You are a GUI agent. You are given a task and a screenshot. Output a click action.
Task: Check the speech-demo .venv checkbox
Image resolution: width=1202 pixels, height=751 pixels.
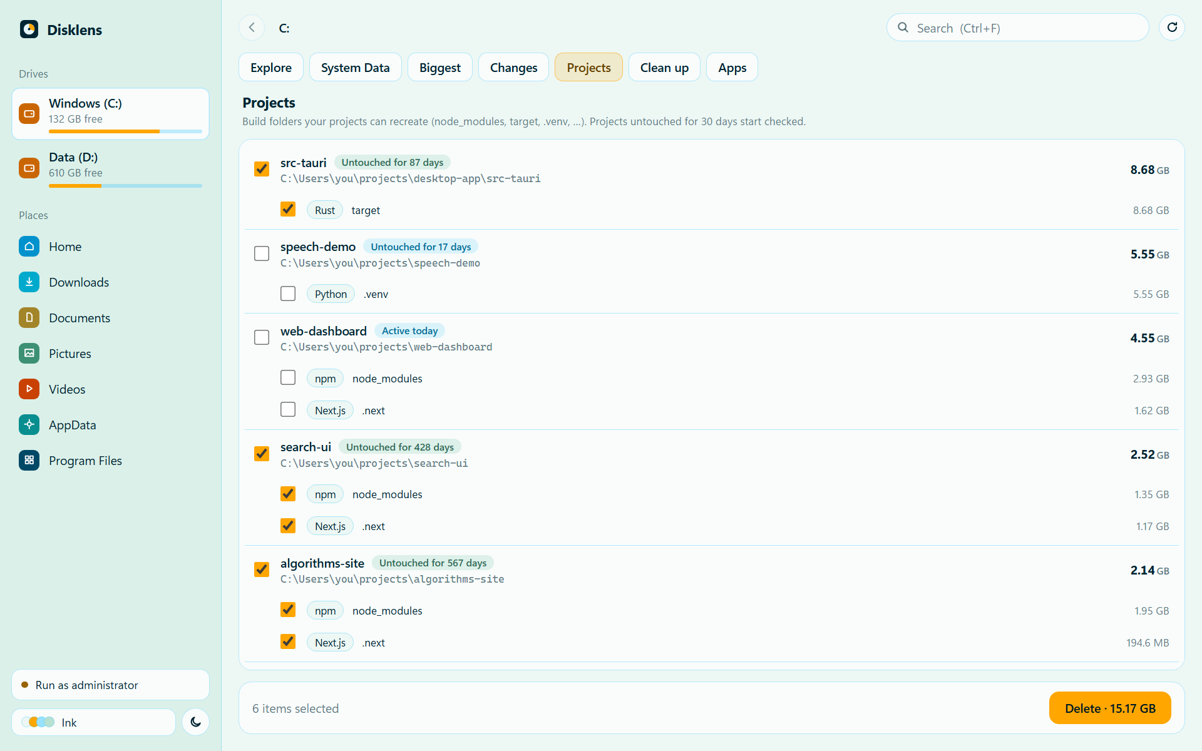[x=288, y=294]
